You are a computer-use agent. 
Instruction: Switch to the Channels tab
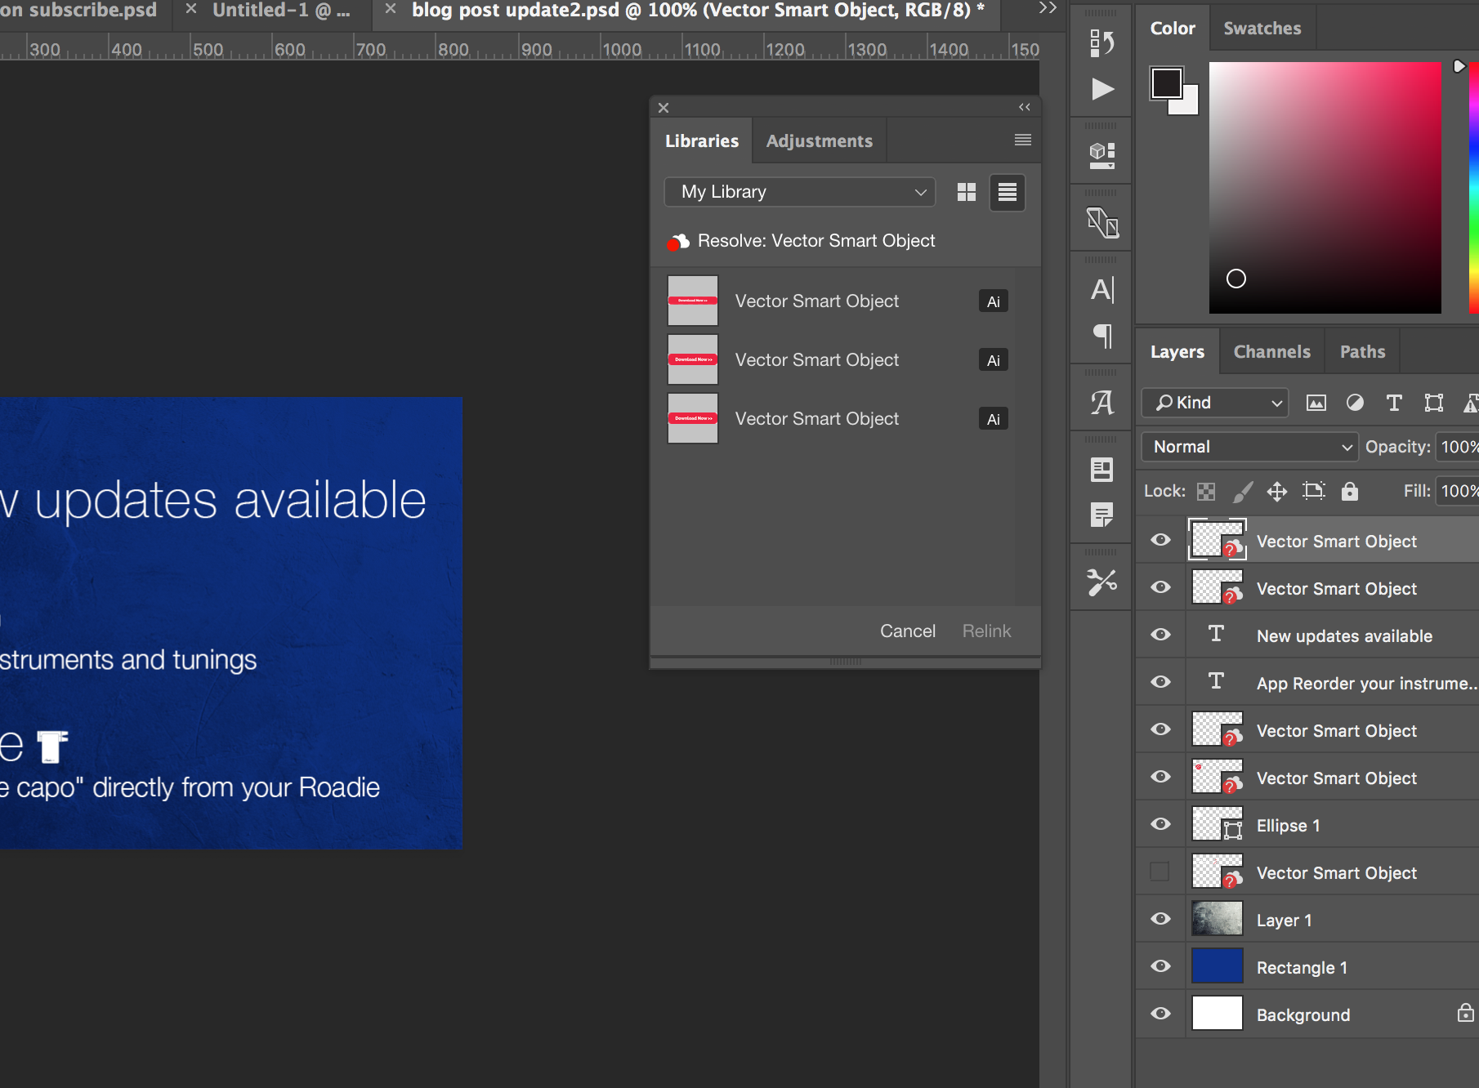pyautogui.click(x=1271, y=352)
